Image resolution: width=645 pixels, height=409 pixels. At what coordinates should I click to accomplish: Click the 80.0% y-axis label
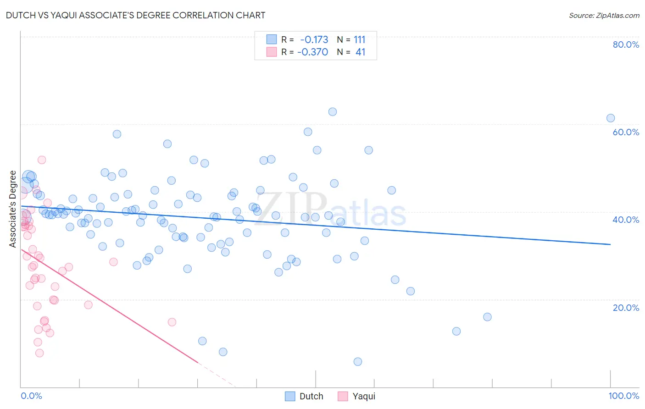pos(626,44)
